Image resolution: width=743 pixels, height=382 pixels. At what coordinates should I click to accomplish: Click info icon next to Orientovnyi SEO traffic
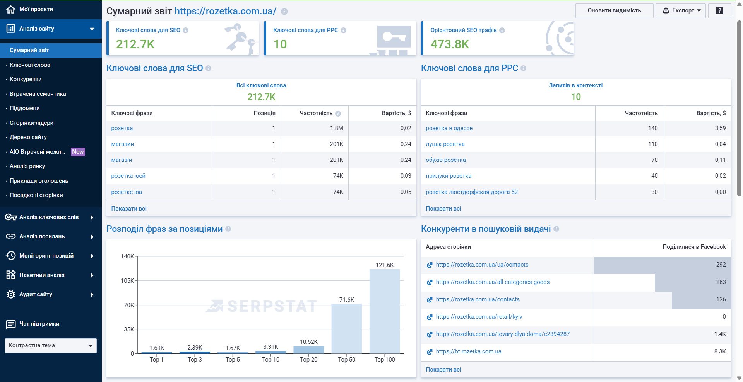tap(502, 30)
